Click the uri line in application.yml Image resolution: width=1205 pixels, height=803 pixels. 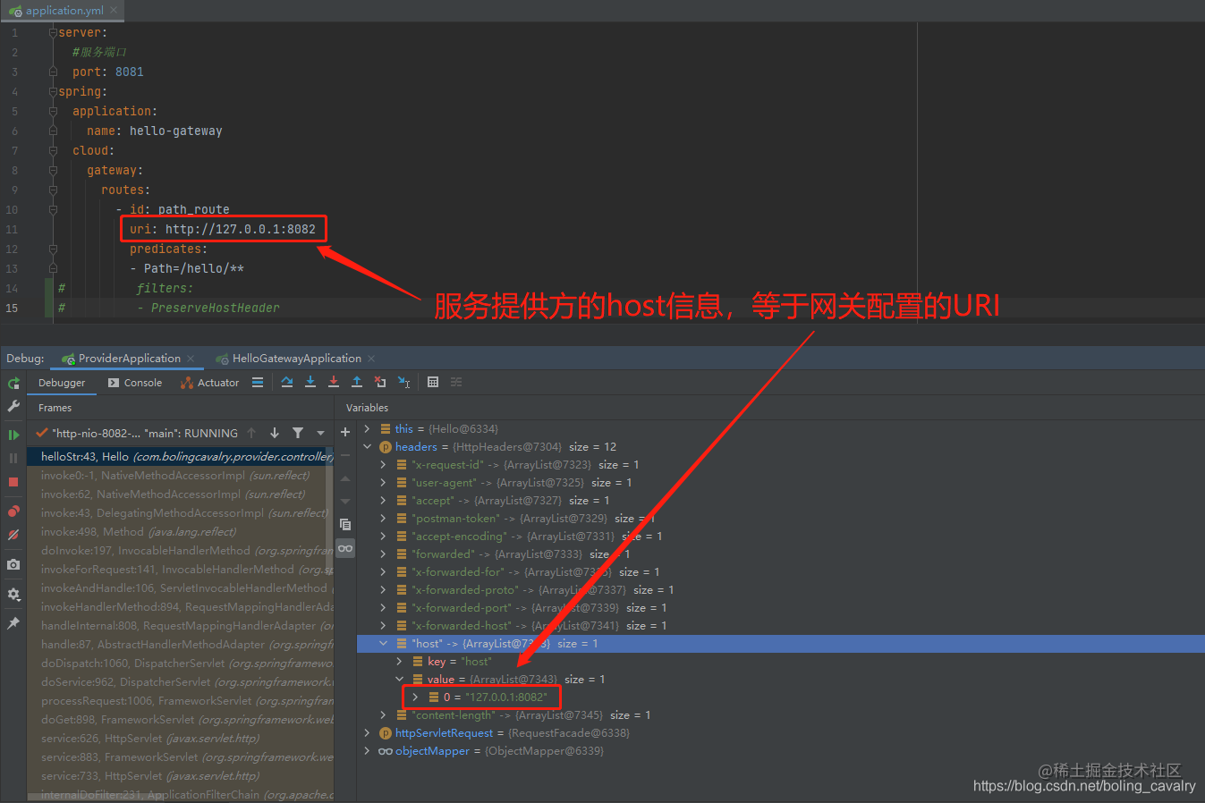pyautogui.click(x=223, y=229)
